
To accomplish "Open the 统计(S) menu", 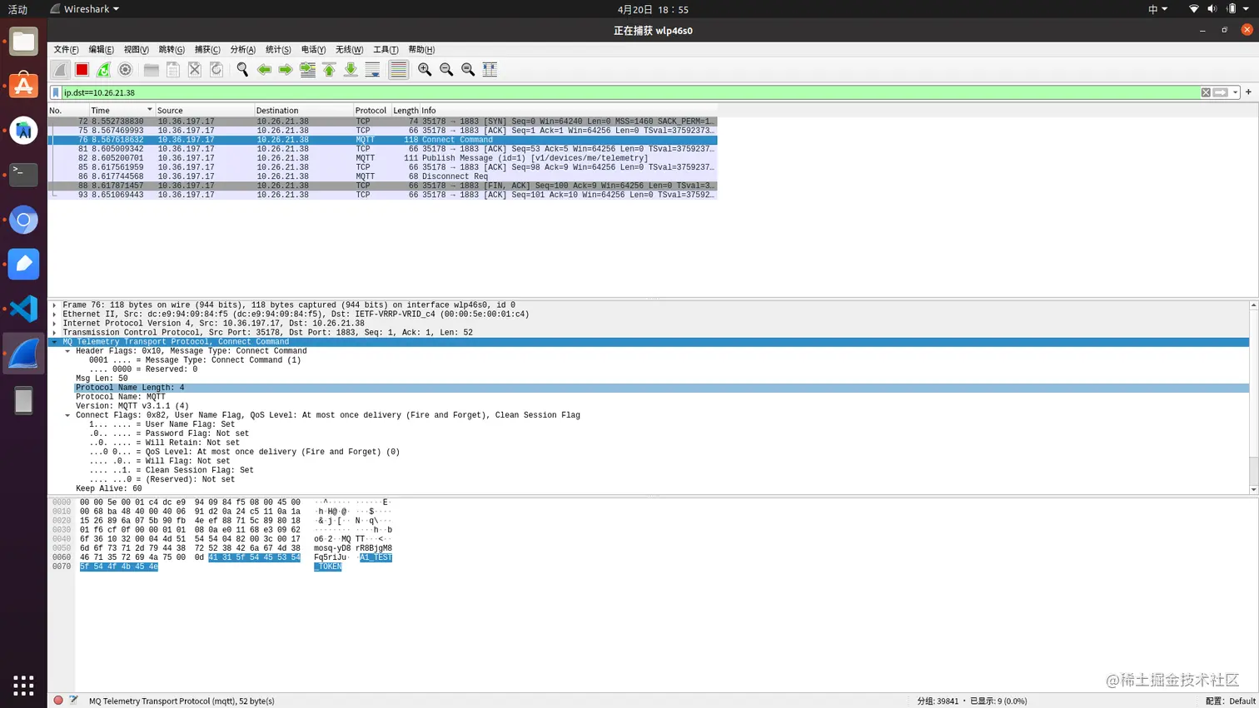I will 278,50.
